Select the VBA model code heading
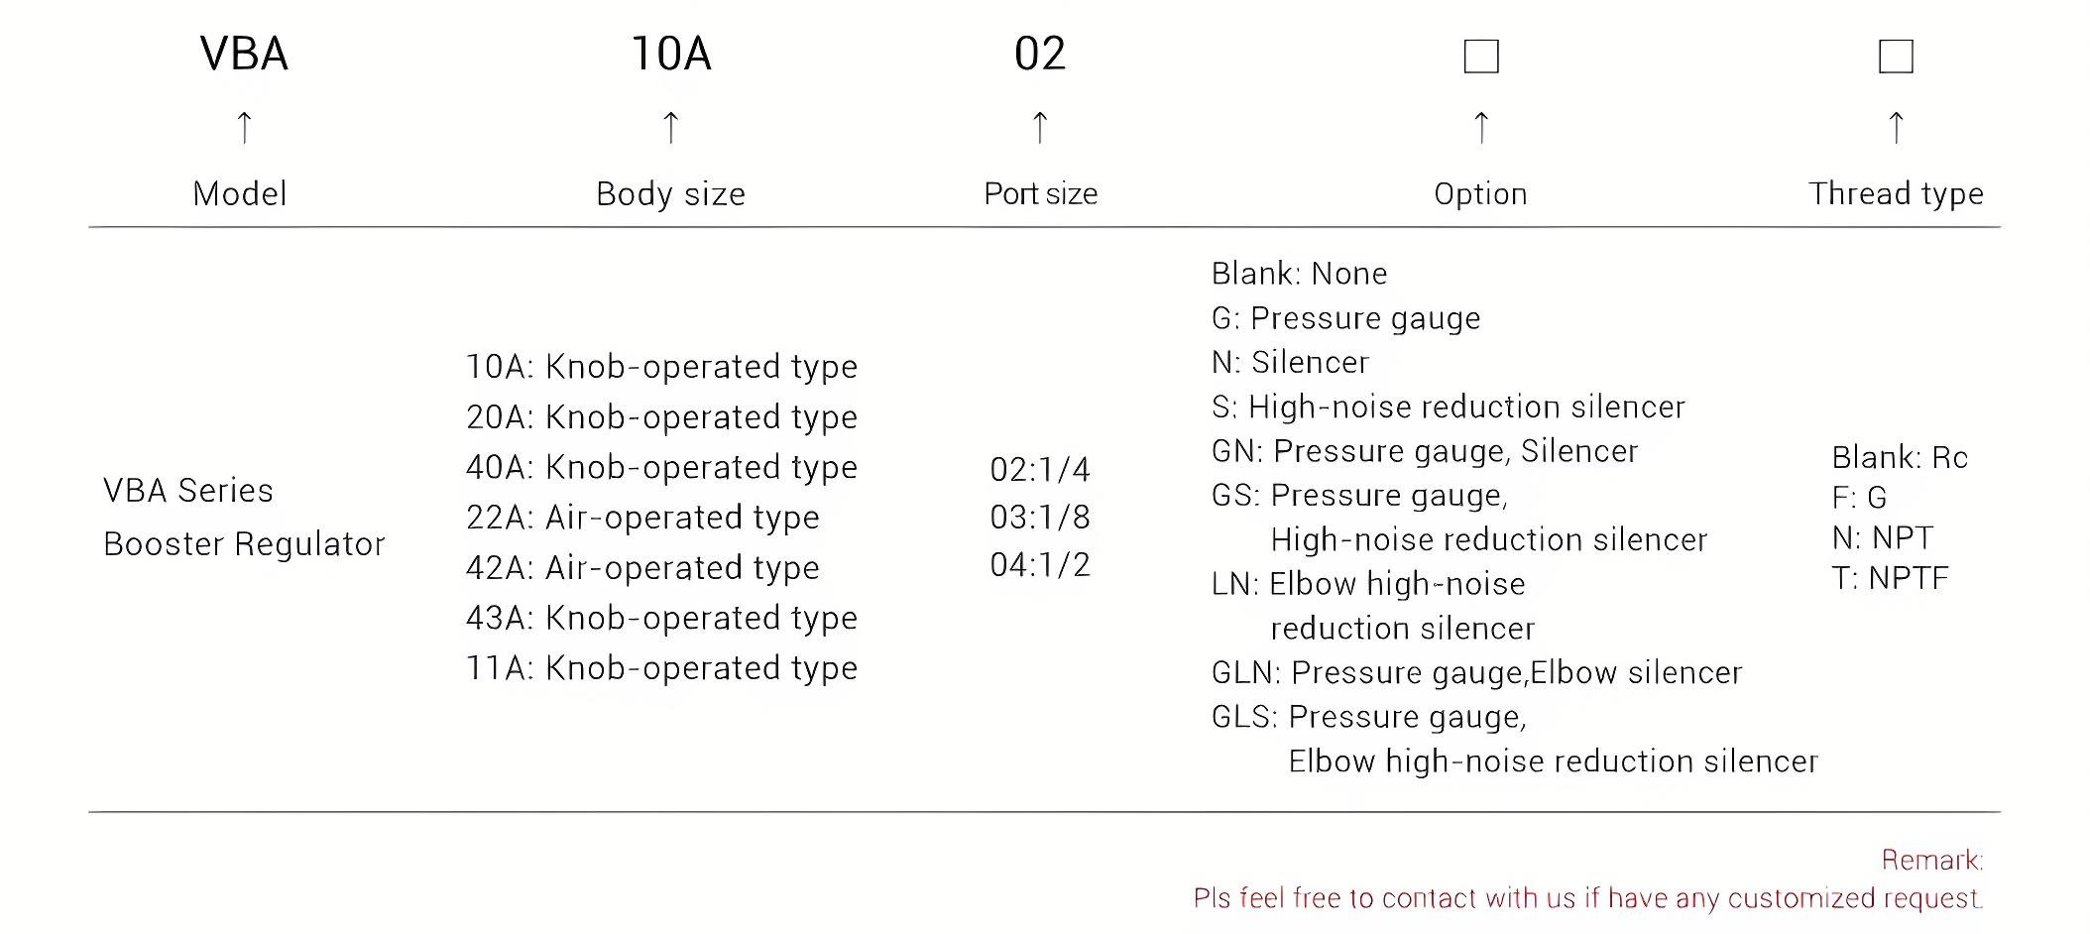This screenshot has height=934, width=2090. click(244, 54)
